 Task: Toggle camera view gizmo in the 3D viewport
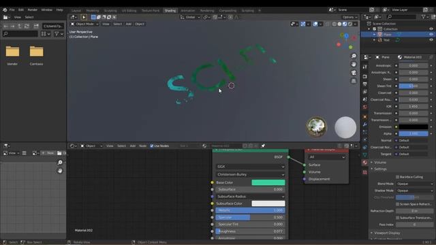pos(354,73)
